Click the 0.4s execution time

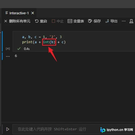[27, 49]
